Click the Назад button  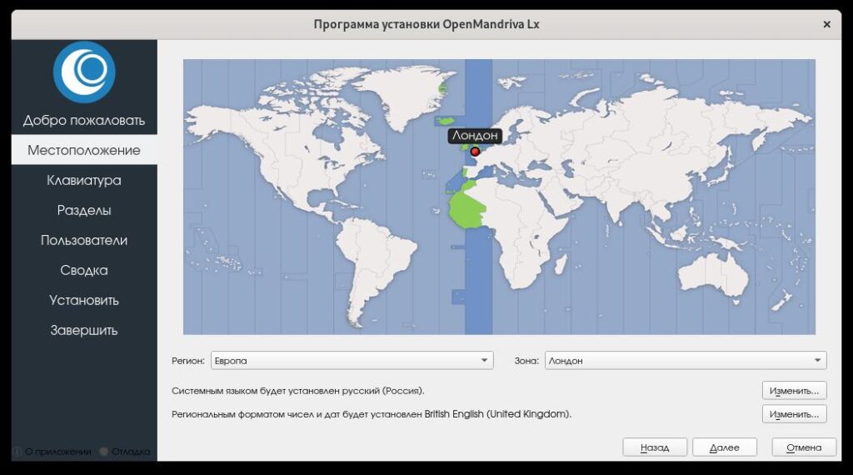pos(655,447)
